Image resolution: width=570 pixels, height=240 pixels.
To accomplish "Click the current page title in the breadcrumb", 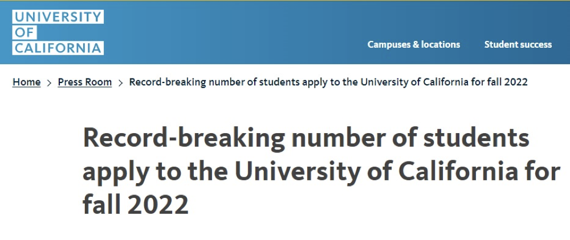I will 328,82.
